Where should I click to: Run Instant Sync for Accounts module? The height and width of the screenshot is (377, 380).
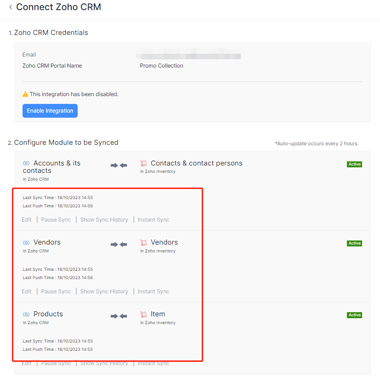tap(153, 220)
